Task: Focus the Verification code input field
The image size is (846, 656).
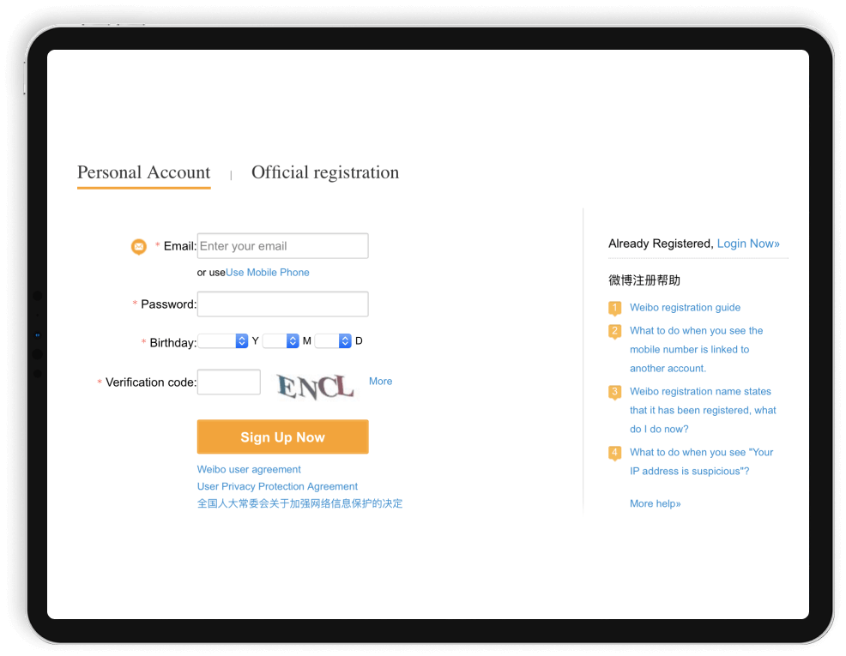Action: [x=229, y=382]
